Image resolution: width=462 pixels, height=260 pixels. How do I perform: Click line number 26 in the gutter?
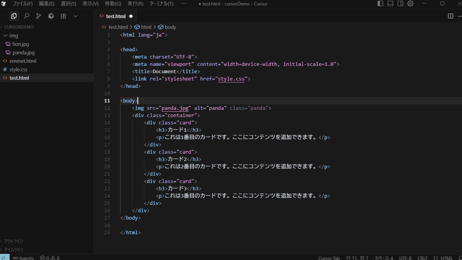pos(107,211)
